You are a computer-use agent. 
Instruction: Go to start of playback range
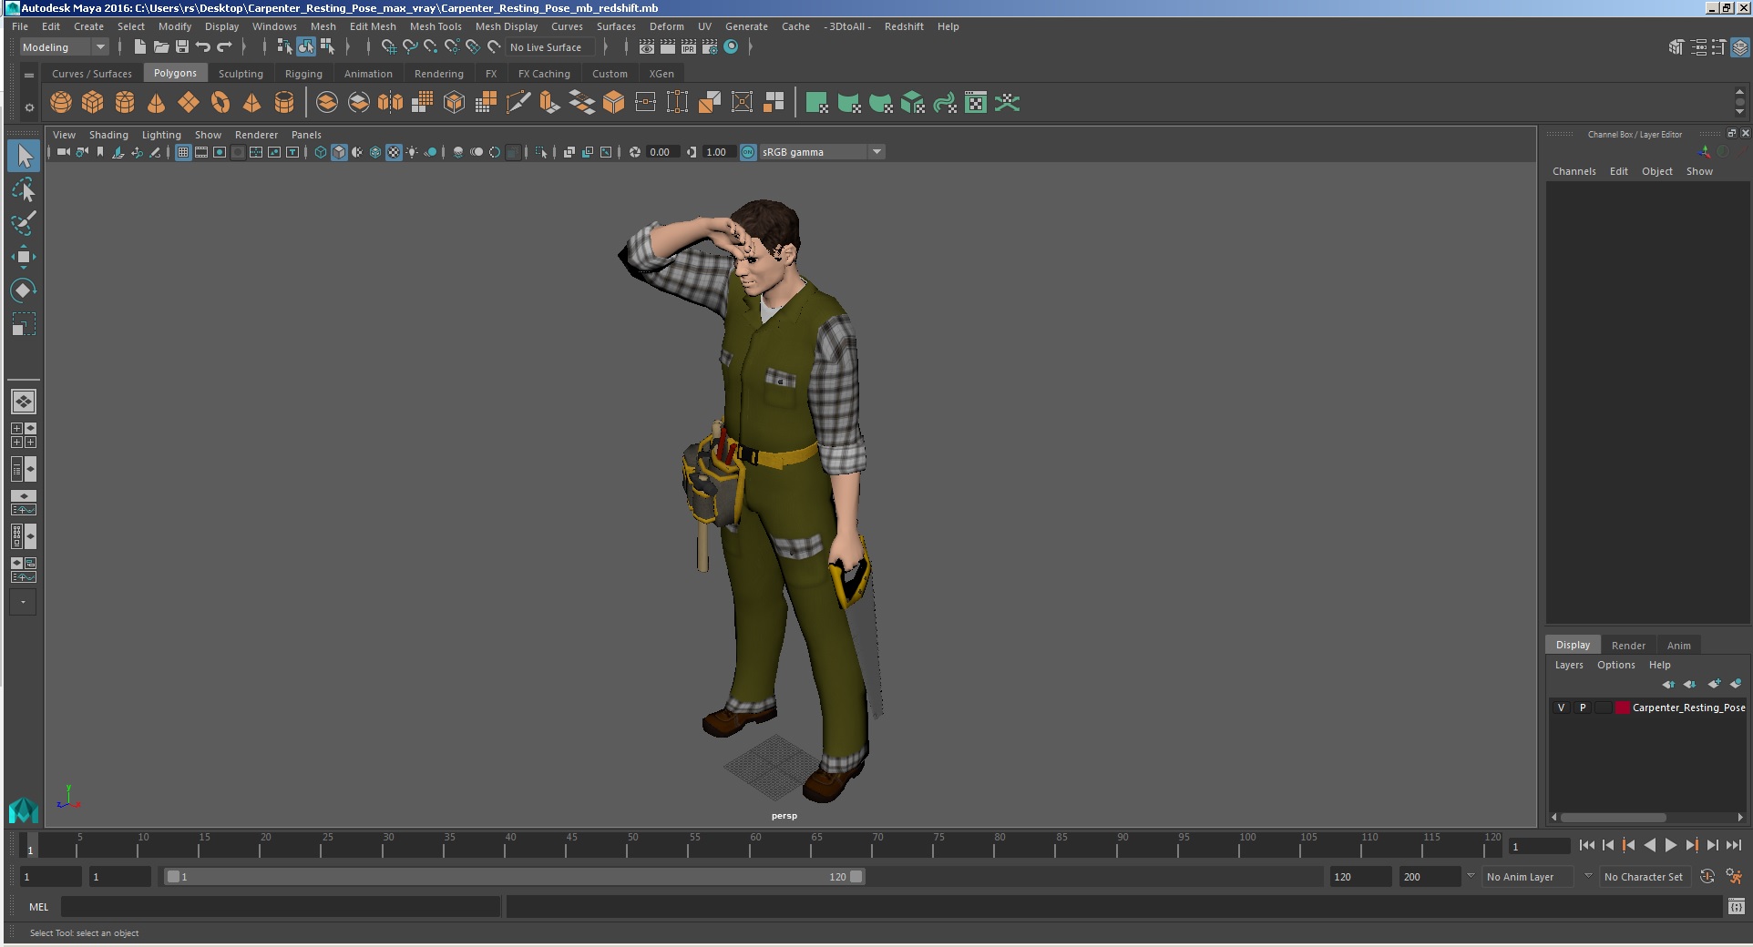pyautogui.click(x=1586, y=846)
